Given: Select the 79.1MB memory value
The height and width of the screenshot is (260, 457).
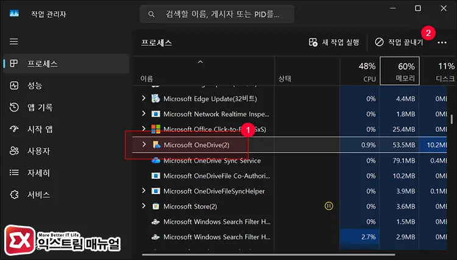Looking at the screenshot, I should [x=403, y=161].
